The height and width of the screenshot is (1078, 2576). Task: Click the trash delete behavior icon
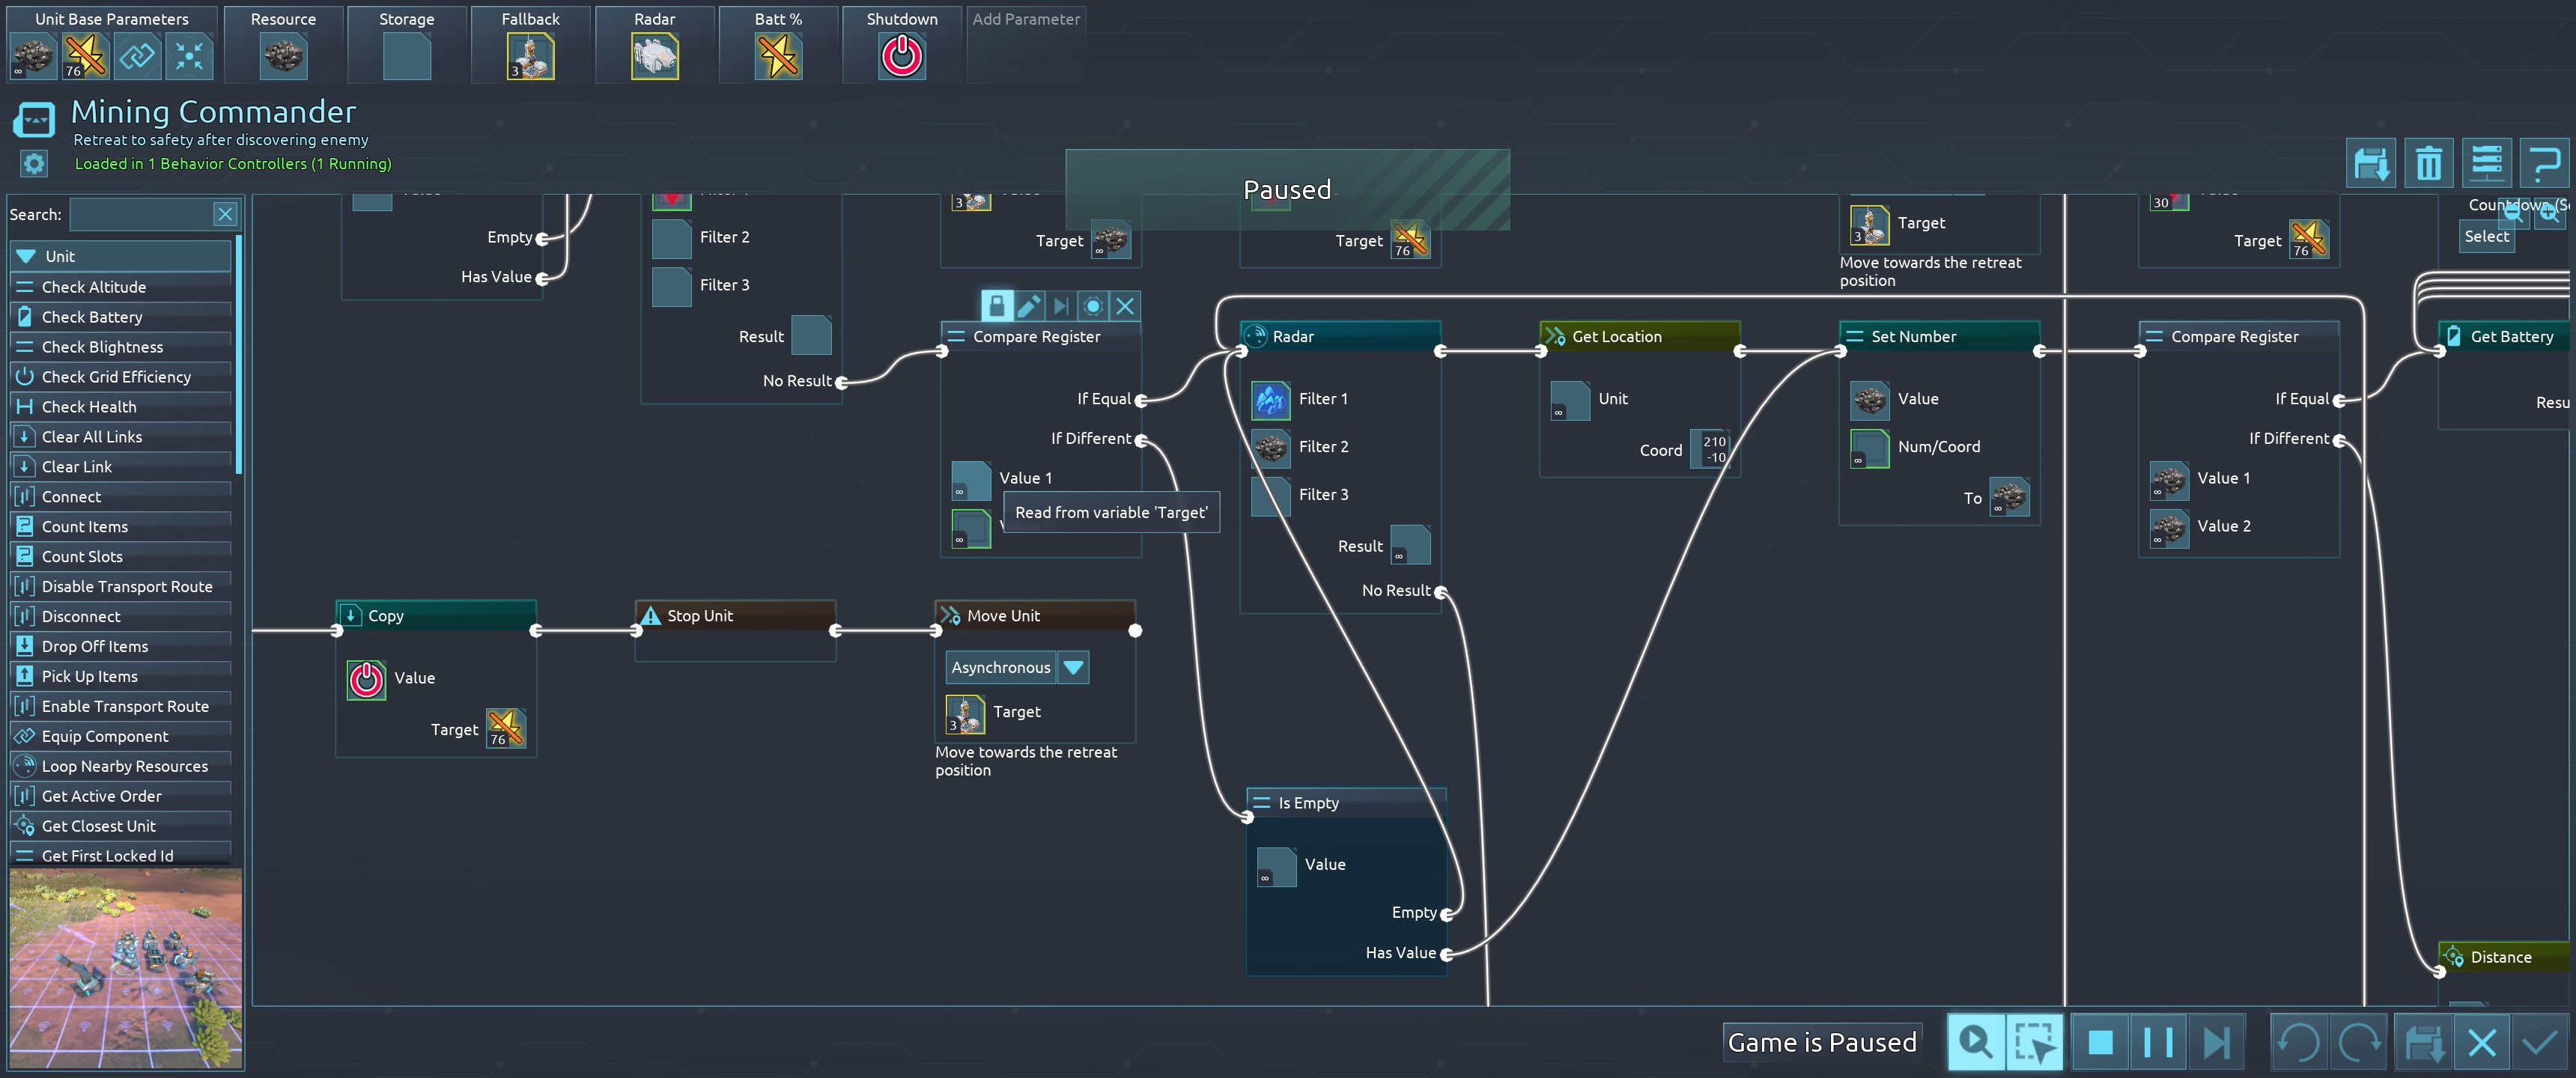(2429, 163)
